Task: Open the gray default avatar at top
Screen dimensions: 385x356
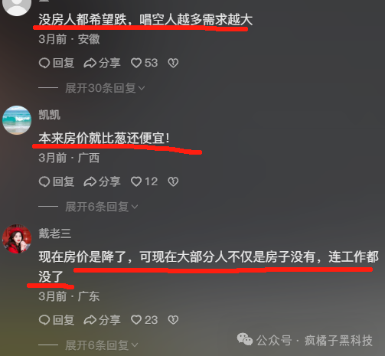Action: [x=17, y=6]
